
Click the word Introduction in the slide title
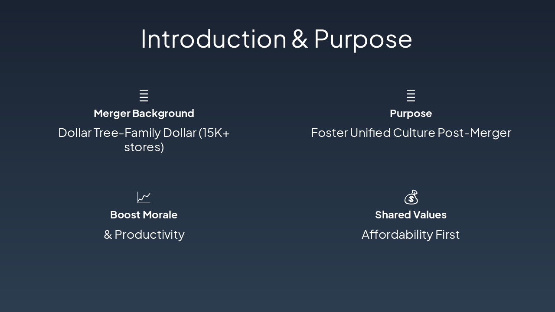[213, 39]
